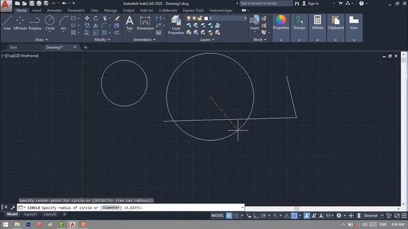The image size is (408, 229).
Task: Toggle drawing grid display in status bar
Action: [x=229, y=216]
